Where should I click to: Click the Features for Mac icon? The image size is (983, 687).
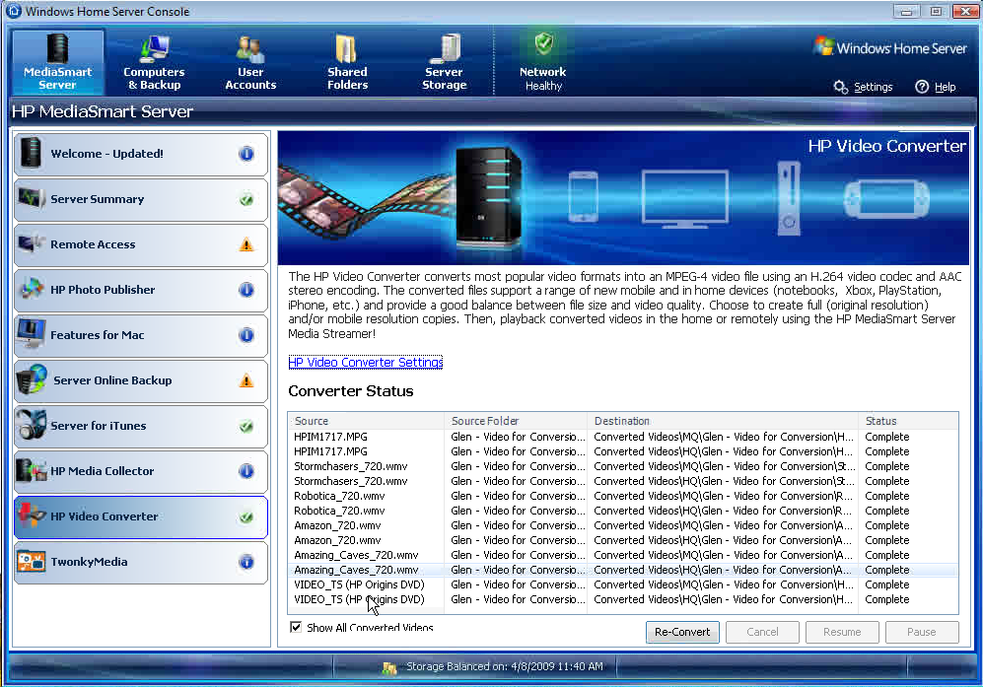pyautogui.click(x=31, y=334)
